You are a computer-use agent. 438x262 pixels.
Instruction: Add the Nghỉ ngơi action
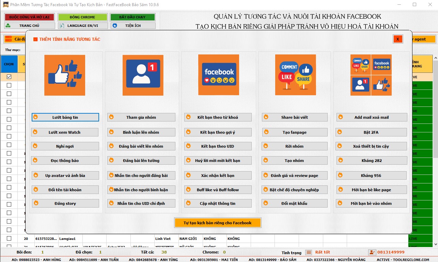point(65,146)
